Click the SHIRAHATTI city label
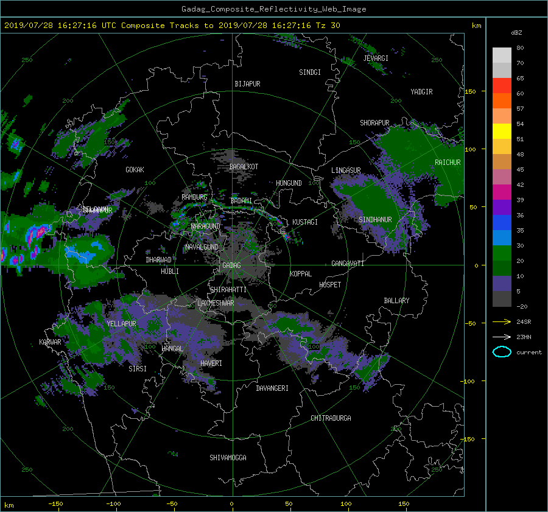The height and width of the screenshot is (512, 548). pos(228,289)
